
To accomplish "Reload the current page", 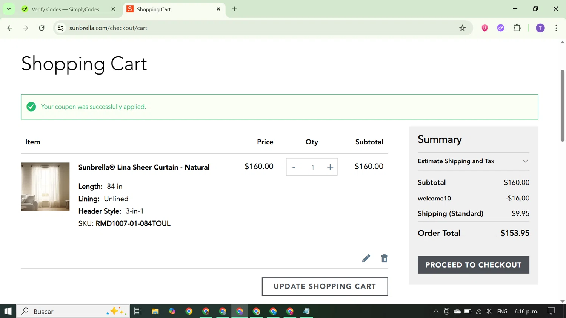I will click(x=42, y=28).
